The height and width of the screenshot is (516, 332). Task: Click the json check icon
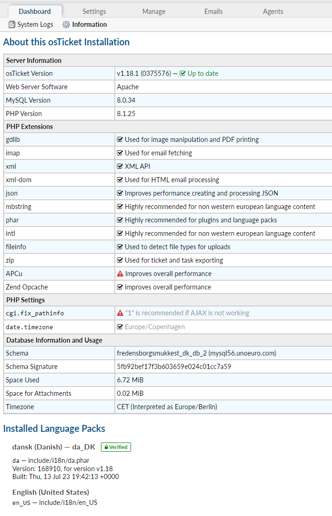pyautogui.click(x=120, y=193)
